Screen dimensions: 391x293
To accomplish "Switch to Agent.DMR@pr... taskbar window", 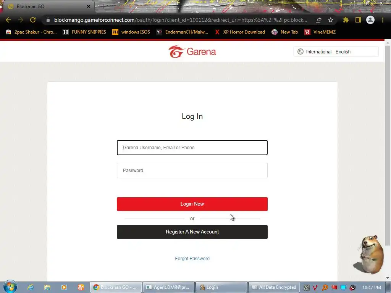I will pos(168,287).
